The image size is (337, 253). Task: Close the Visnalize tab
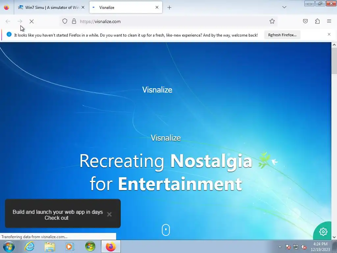(157, 7)
